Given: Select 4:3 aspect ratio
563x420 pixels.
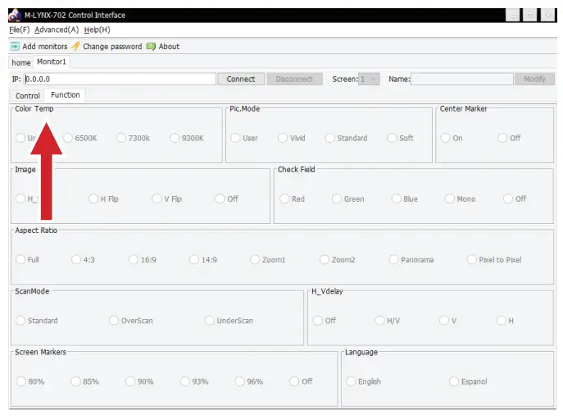Looking at the screenshot, I should (x=83, y=259).
